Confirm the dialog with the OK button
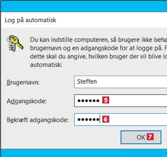Screen dimensions: 167x157 pos(141,137)
